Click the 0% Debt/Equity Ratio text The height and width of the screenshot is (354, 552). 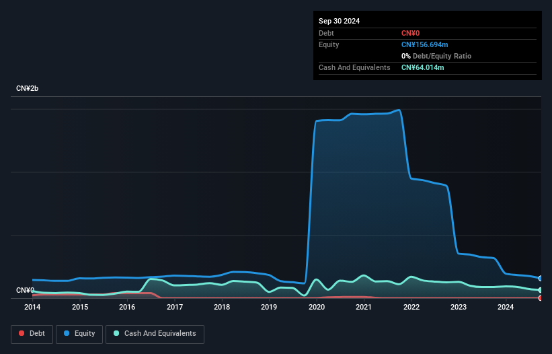click(436, 56)
